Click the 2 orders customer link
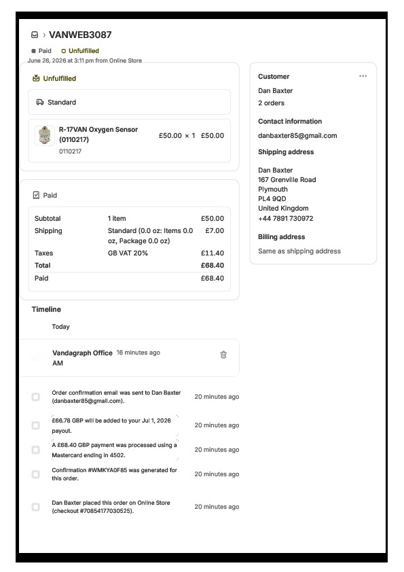The height and width of the screenshot is (572, 404). point(272,103)
